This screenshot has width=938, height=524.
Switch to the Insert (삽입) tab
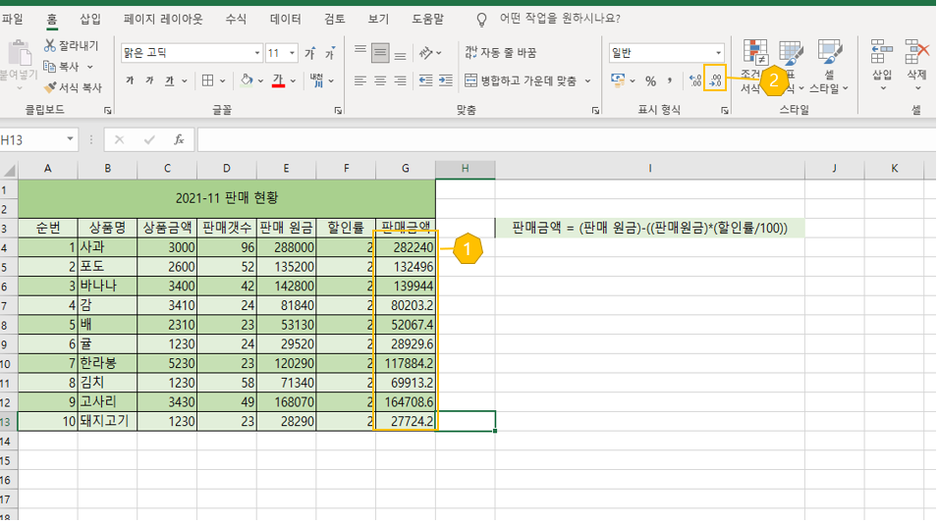pos(90,19)
